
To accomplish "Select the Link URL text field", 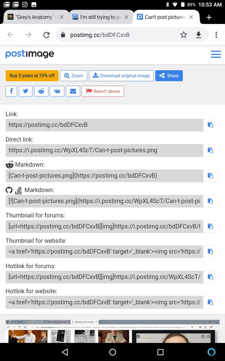I will pos(104,125).
